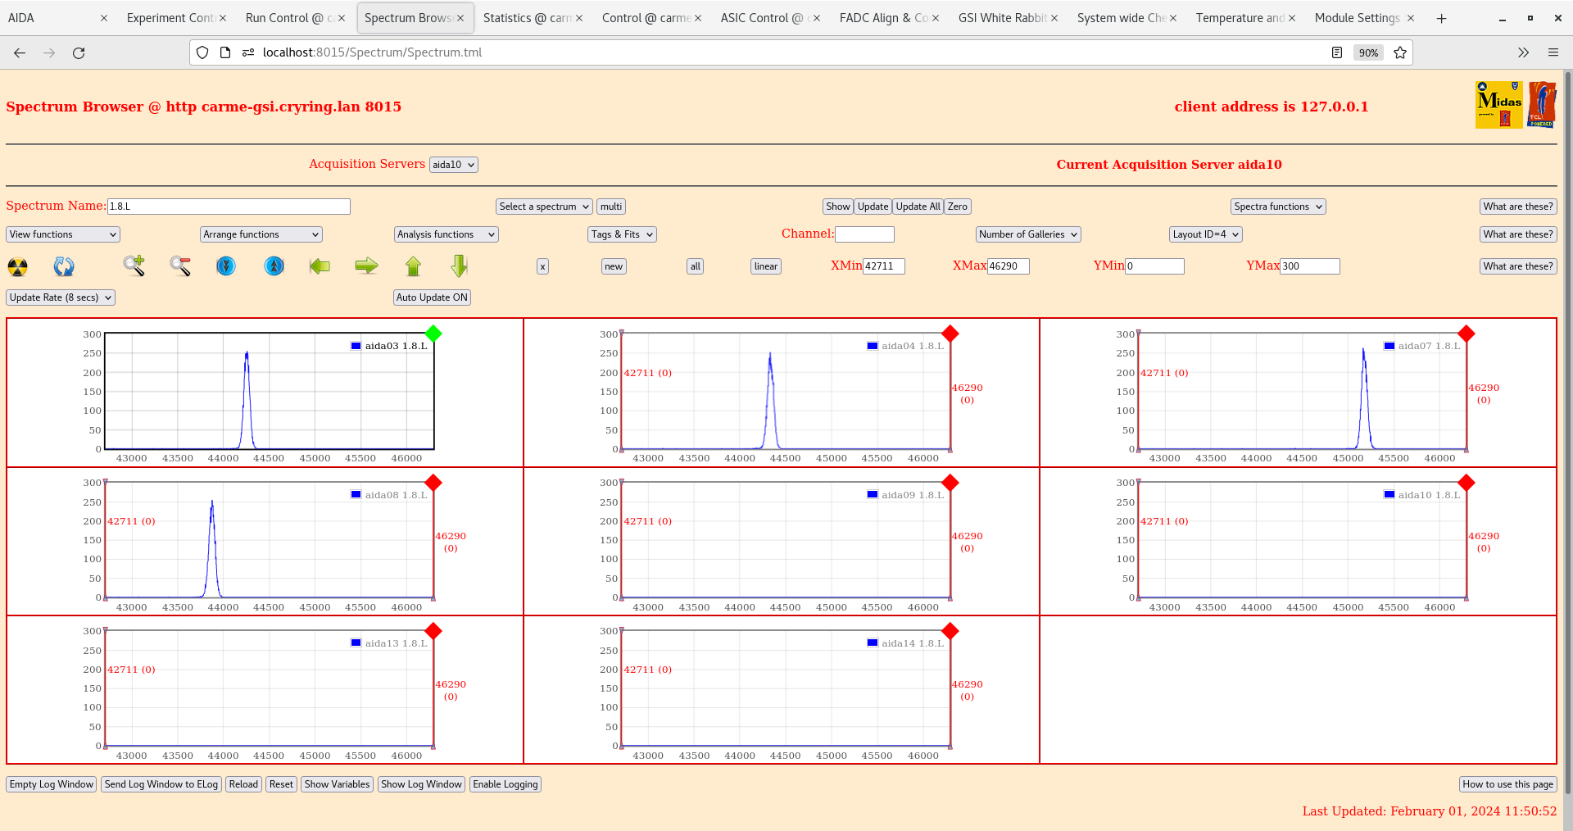Click the Update All button

(917, 206)
